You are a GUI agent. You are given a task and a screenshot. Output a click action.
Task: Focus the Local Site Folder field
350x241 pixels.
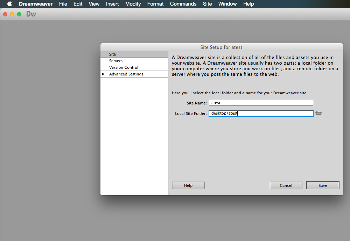click(261, 114)
